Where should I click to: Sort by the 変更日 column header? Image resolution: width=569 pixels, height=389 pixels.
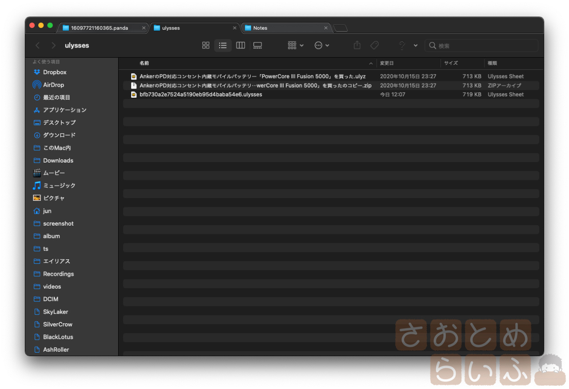point(386,63)
